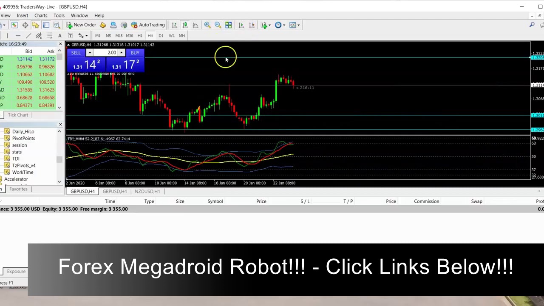Open the Favorites tab in Navigator
The image size is (544, 306).
pyautogui.click(x=18, y=189)
